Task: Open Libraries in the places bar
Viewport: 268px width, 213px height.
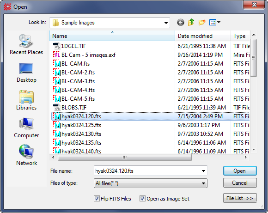Action: point(26,100)
